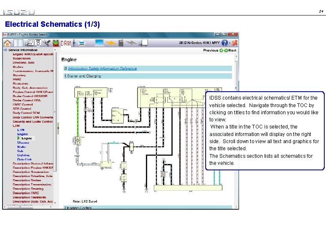Click the blue pin divider icon
This screenshot has height=226, width=326.
74,43
